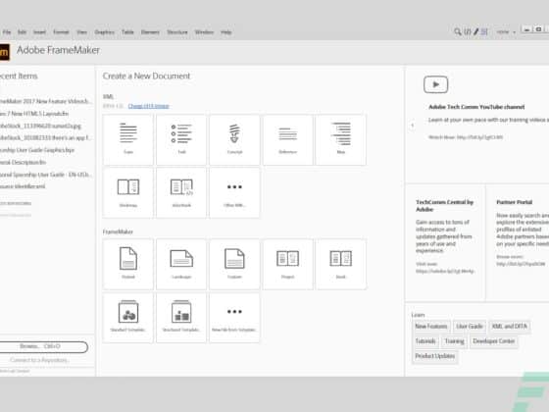Open the New Features learn button
Screen dimensions: 549x412
pos(431,327)
